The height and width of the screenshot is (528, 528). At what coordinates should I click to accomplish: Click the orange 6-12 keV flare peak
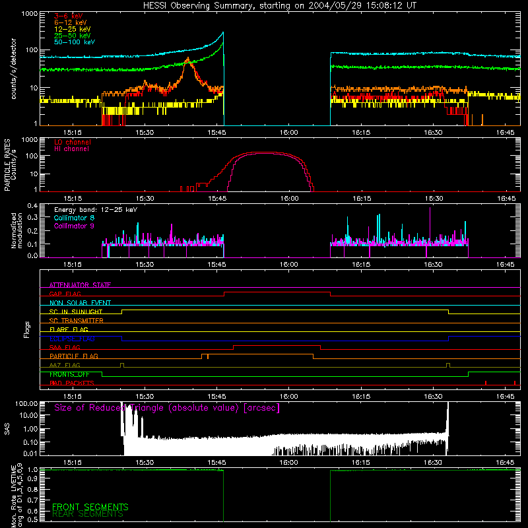(x=188, y=60)
